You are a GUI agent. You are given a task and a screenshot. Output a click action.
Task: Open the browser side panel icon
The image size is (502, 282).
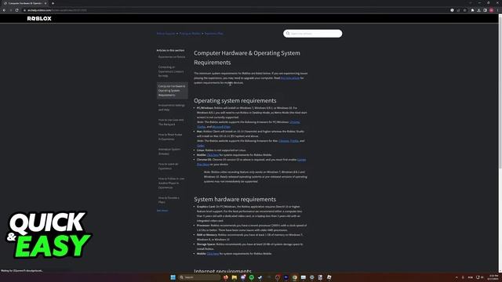click(485, 10)
